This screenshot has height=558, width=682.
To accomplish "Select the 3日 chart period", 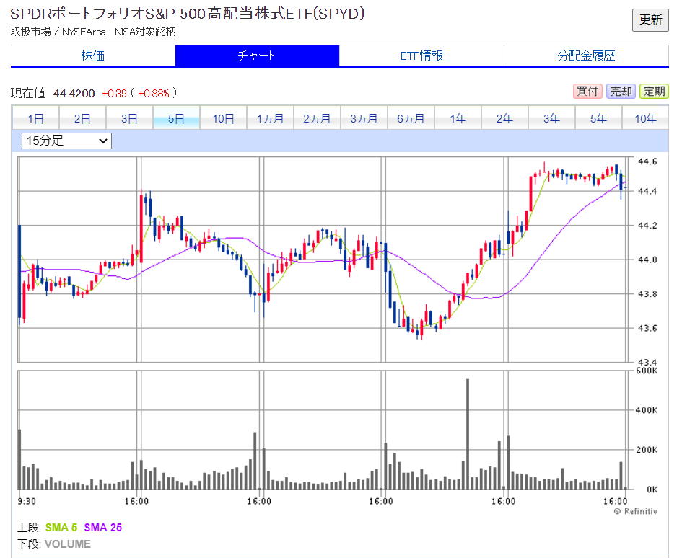I will (x=129, y=118).
